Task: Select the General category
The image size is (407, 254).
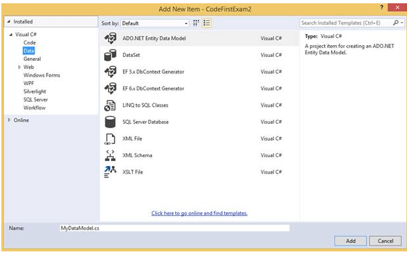Action: click(x=32, y=59)
